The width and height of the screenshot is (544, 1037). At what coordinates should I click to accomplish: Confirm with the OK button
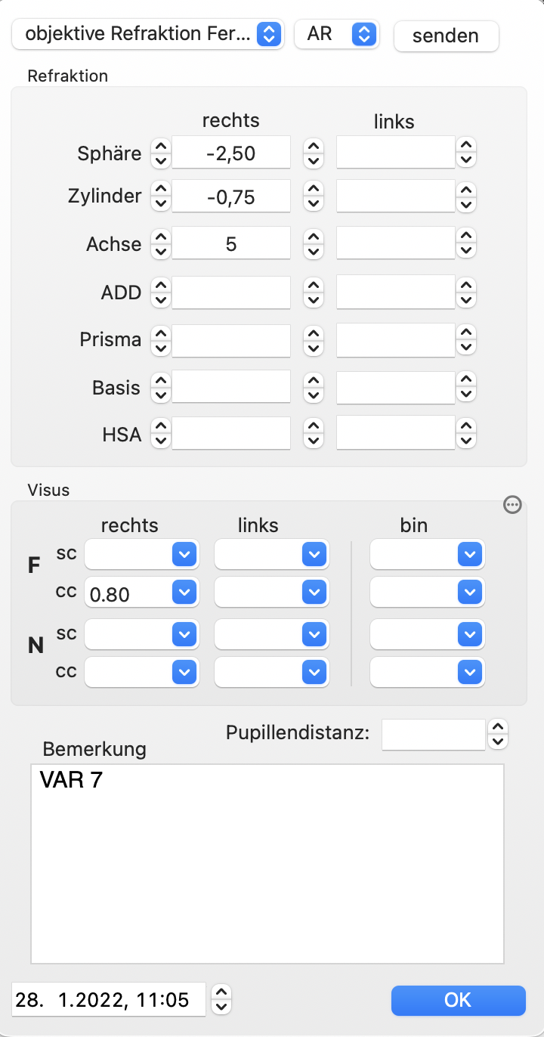click(x=458, y=1000)
